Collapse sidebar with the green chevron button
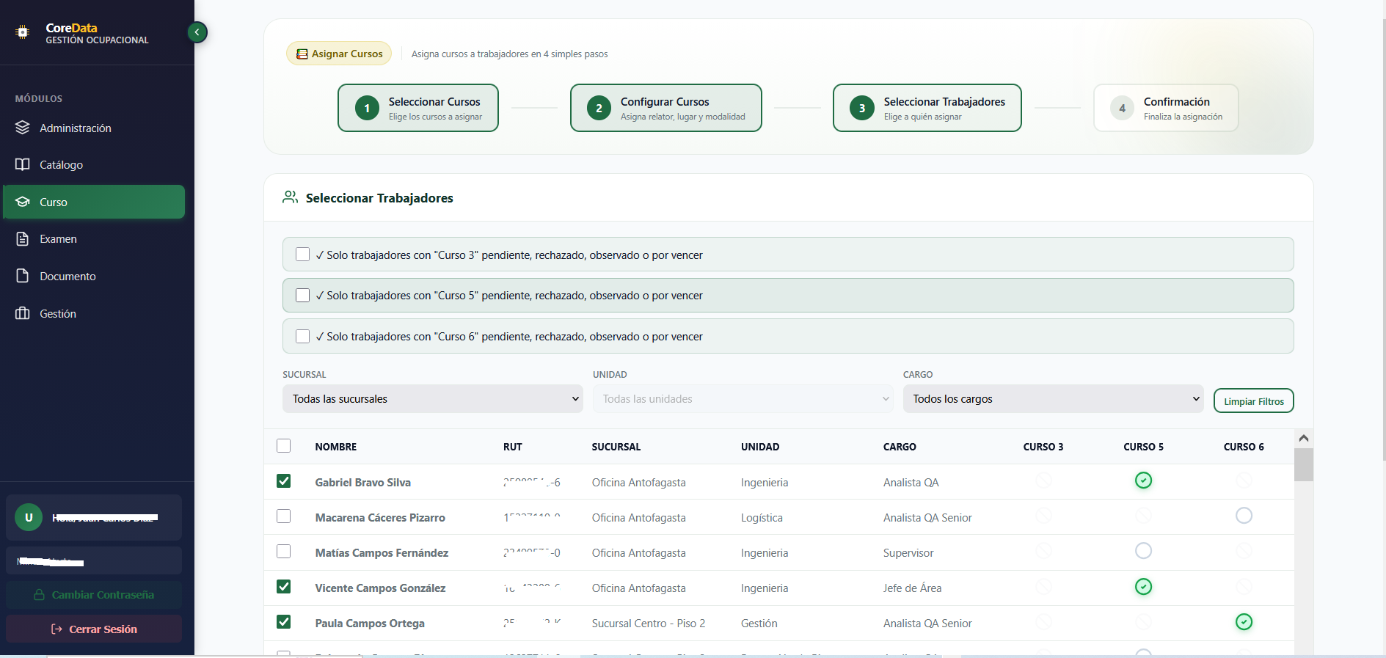 197,32
